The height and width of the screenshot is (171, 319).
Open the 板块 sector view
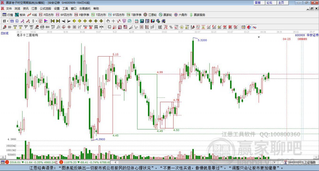[20, 15]
